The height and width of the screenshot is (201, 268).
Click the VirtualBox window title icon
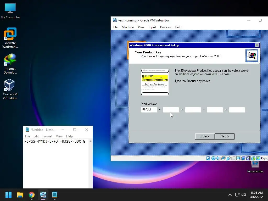tap(115, 20)
